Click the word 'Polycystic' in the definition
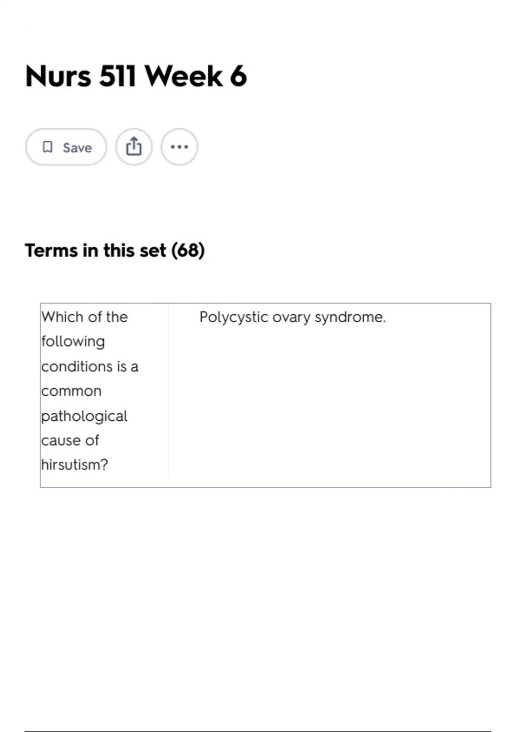The width and height of the screenshot is (516, 732). click(234, 317)
